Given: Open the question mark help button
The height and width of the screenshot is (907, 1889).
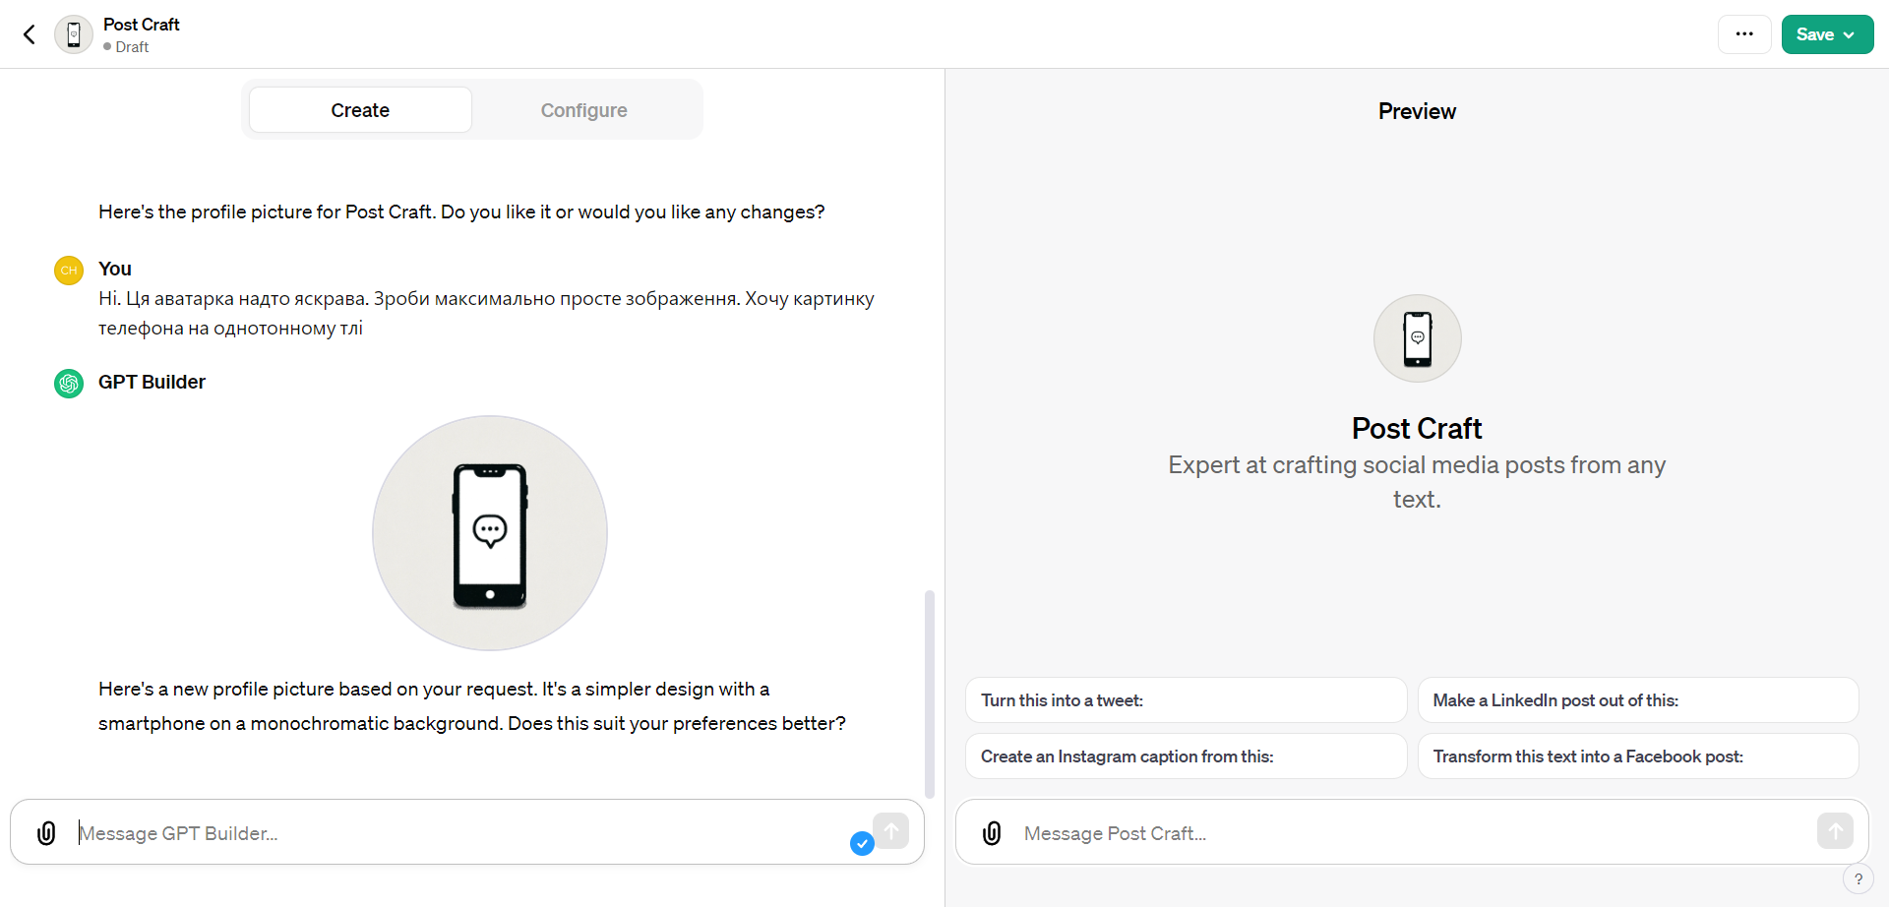Looking at the screenshot, I should (1858, 879).
